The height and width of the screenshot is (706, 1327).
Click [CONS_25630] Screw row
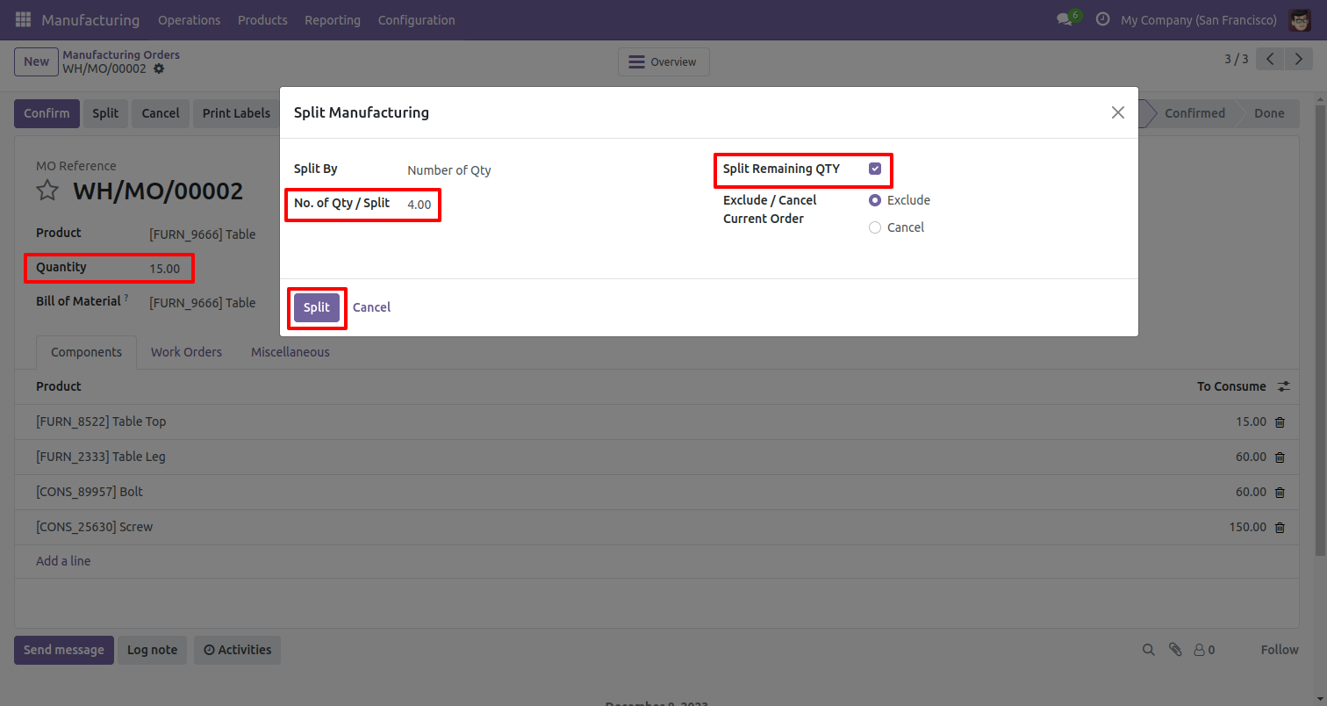[x=656, y=528]
